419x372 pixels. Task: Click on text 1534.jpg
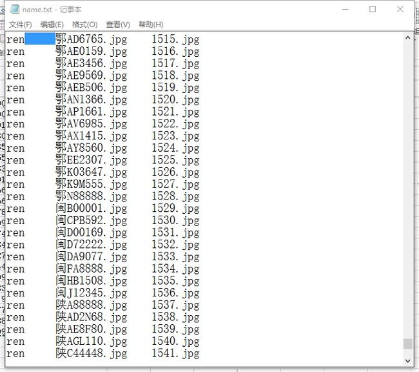(175, 269)
